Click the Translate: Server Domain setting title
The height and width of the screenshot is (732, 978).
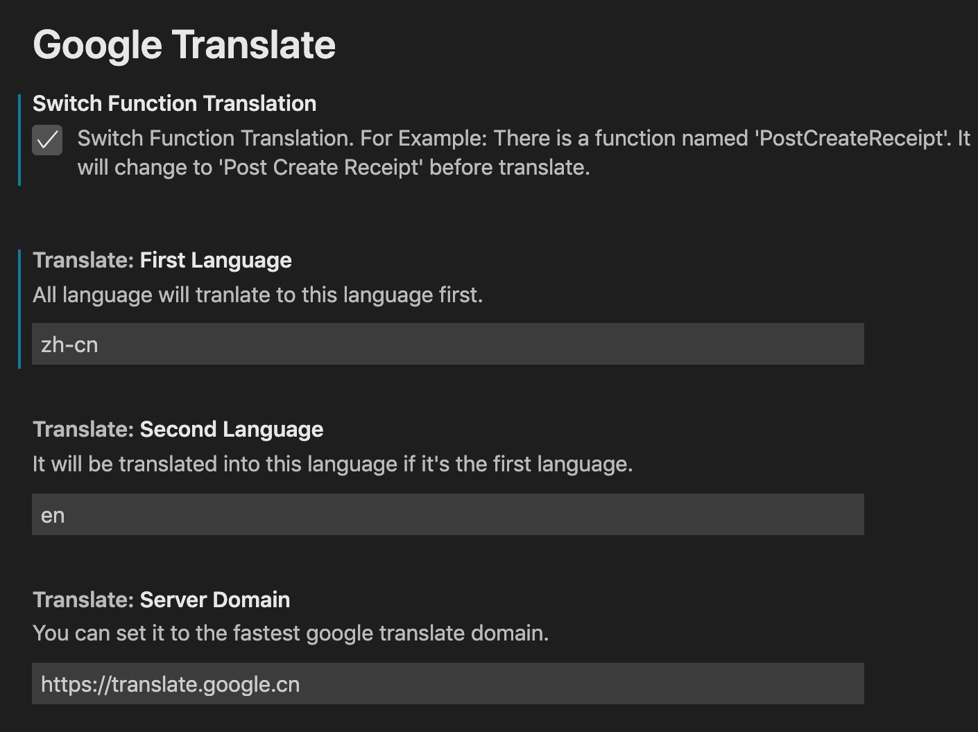pyautogui.click(x=162, y=600)
